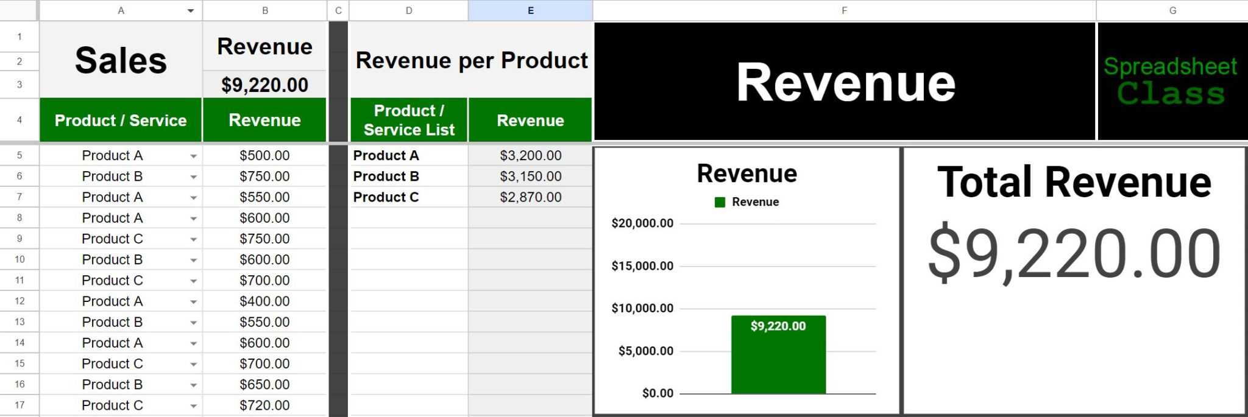Open the Product C dropdown in row 9
The height and width of the screenshot is (417, 1248).
(x=193, y=240)
